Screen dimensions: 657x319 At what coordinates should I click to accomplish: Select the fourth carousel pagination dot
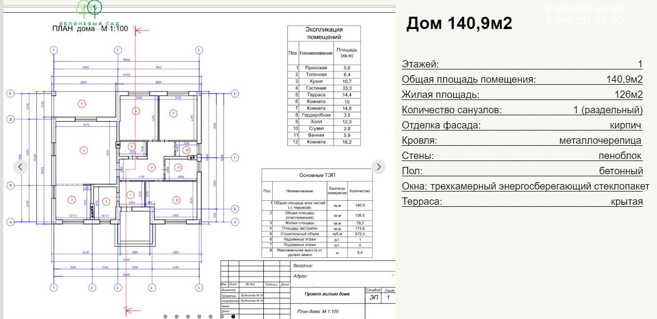click(x=199, y=317)
